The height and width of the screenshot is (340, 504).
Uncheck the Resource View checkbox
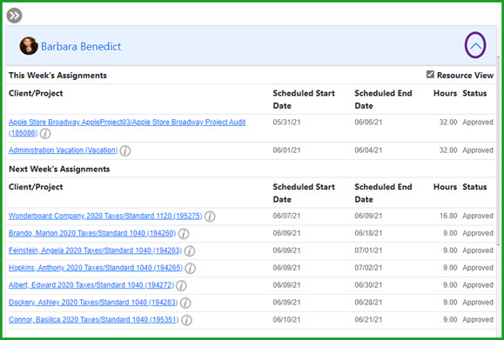430,75
